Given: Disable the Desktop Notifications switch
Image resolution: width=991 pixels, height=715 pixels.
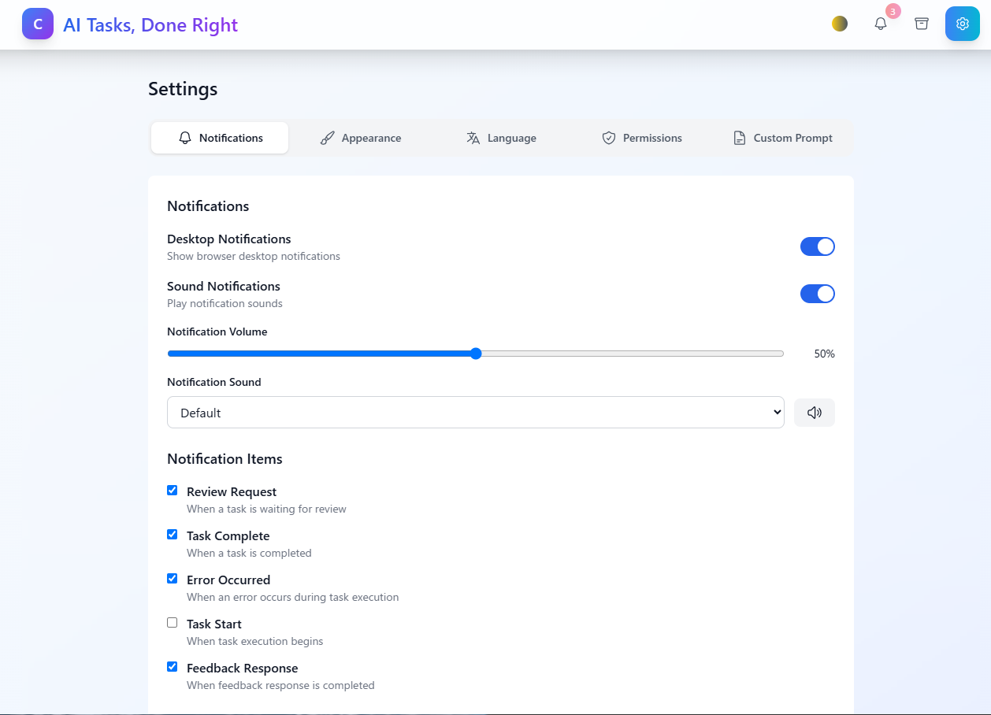Looking at the screenshot, I should pyautogui.click(x=818, y=246).
